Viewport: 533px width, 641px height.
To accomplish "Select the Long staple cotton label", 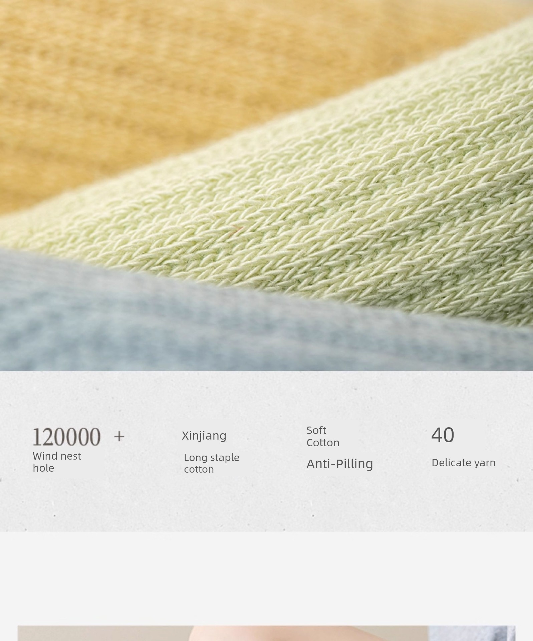I will (x=212, y=463).
